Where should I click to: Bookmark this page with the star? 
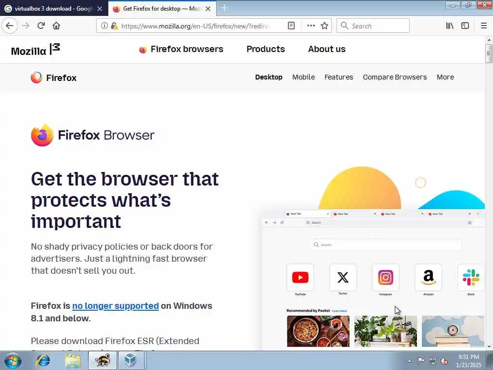324,26
